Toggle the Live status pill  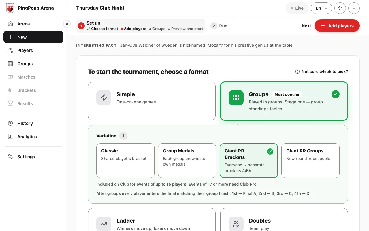(x=297, y=8)
